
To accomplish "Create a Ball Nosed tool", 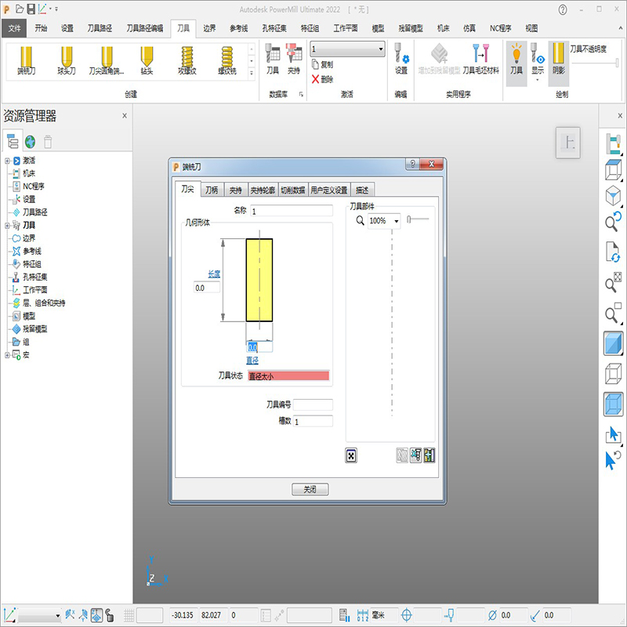I will (67, 61).
